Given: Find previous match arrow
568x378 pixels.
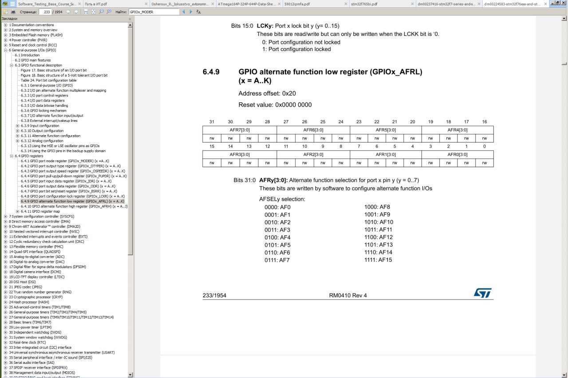Looking at the screenshot, I should 183,12.
